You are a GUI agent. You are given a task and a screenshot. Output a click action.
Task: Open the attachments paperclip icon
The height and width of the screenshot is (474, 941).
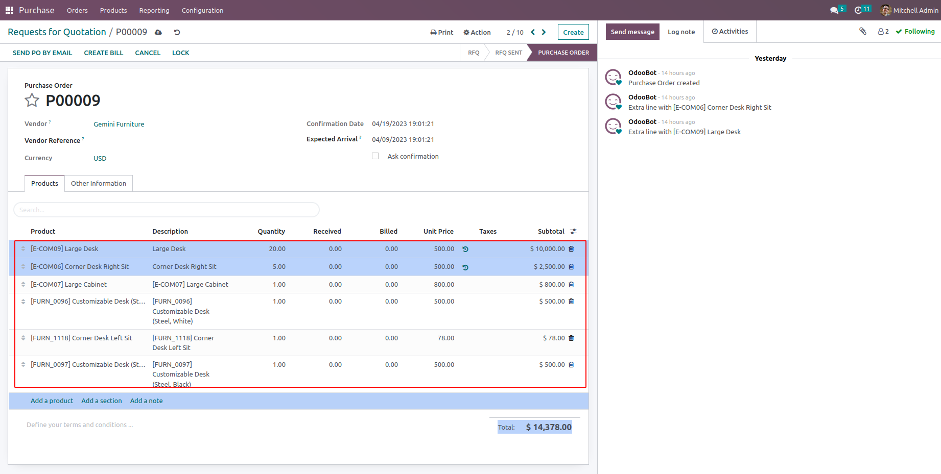862,32
